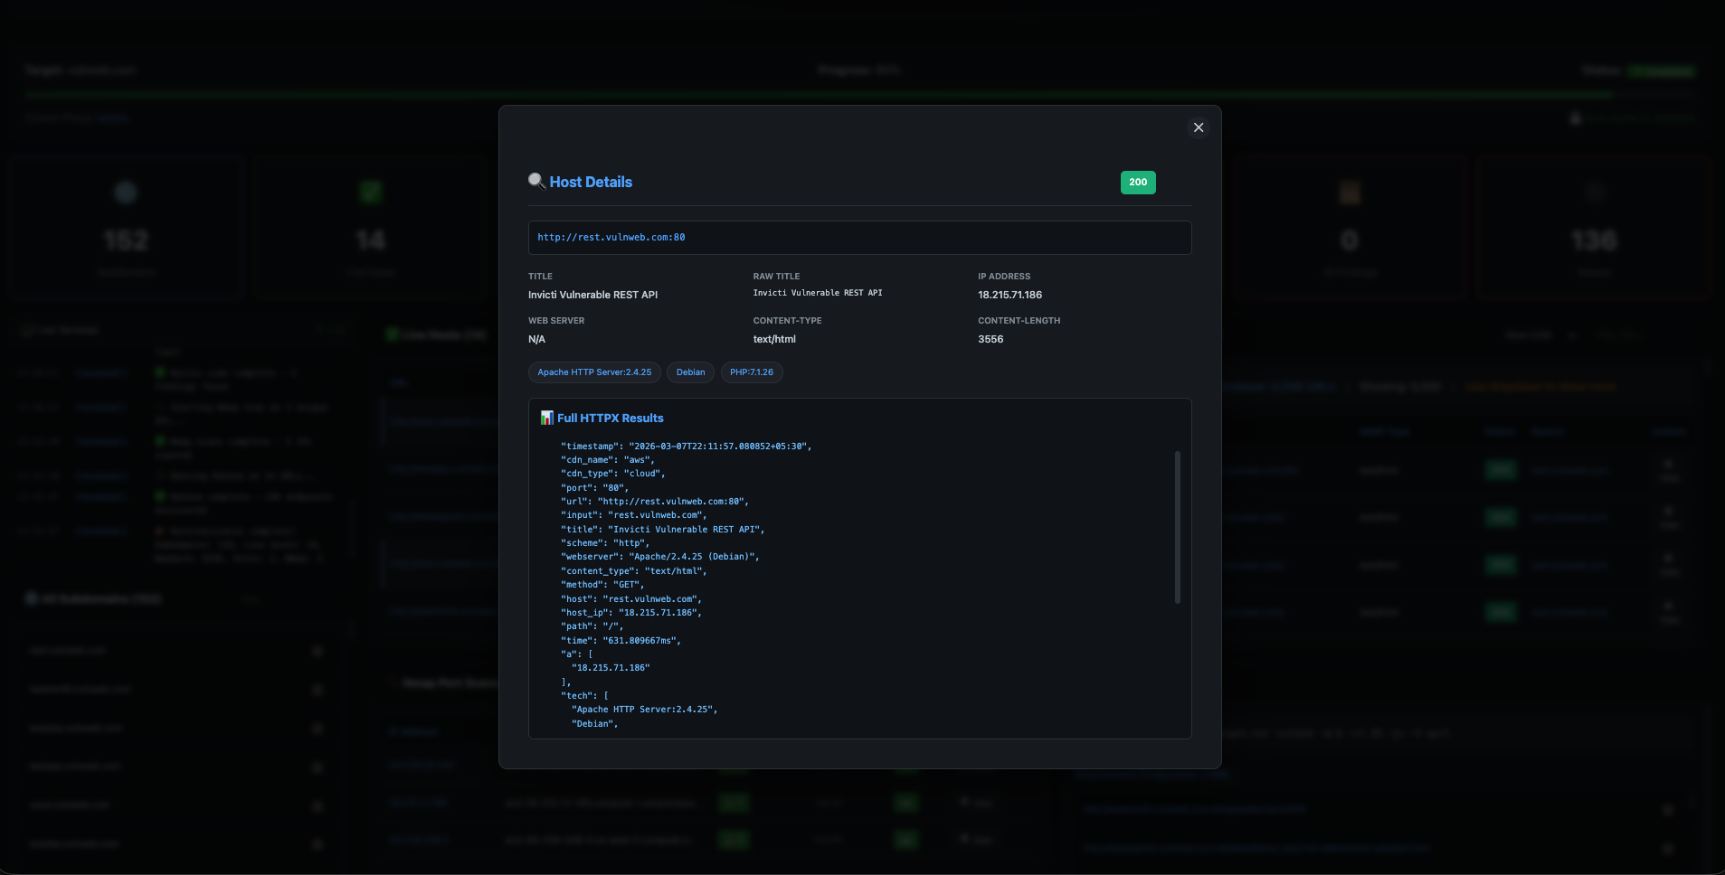
Task: Click the Content-Length value 3556
Action: coord(990,339)
